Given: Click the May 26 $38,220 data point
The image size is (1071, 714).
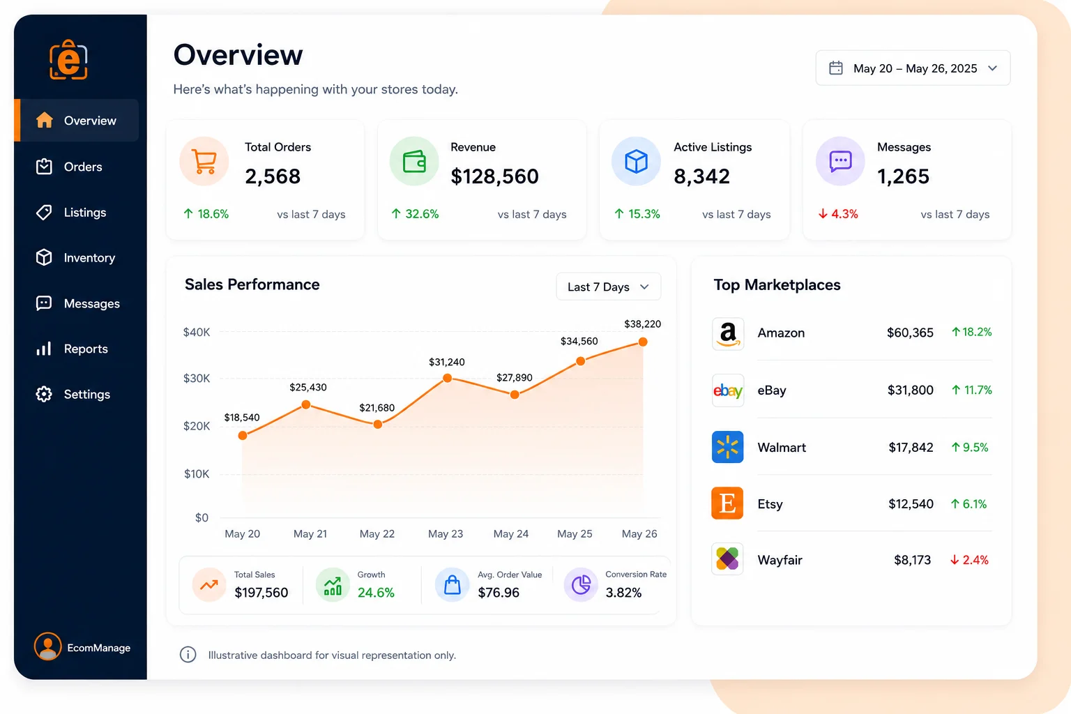Looking at the screenshot, I should (x=643, y=342).
